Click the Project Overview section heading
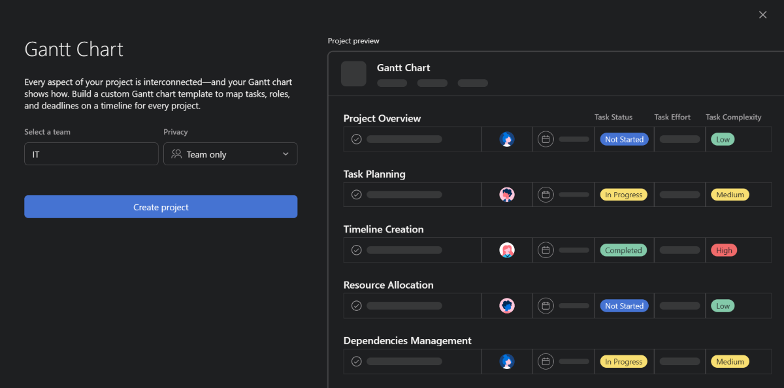Image resolution: width=784 pixels, height=388 pixels. click(x=382, y=118)
